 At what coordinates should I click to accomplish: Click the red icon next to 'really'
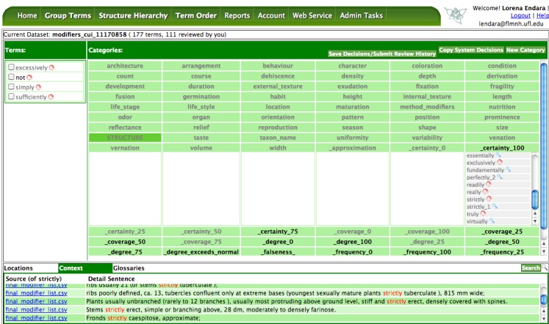[x=487, y=192]
